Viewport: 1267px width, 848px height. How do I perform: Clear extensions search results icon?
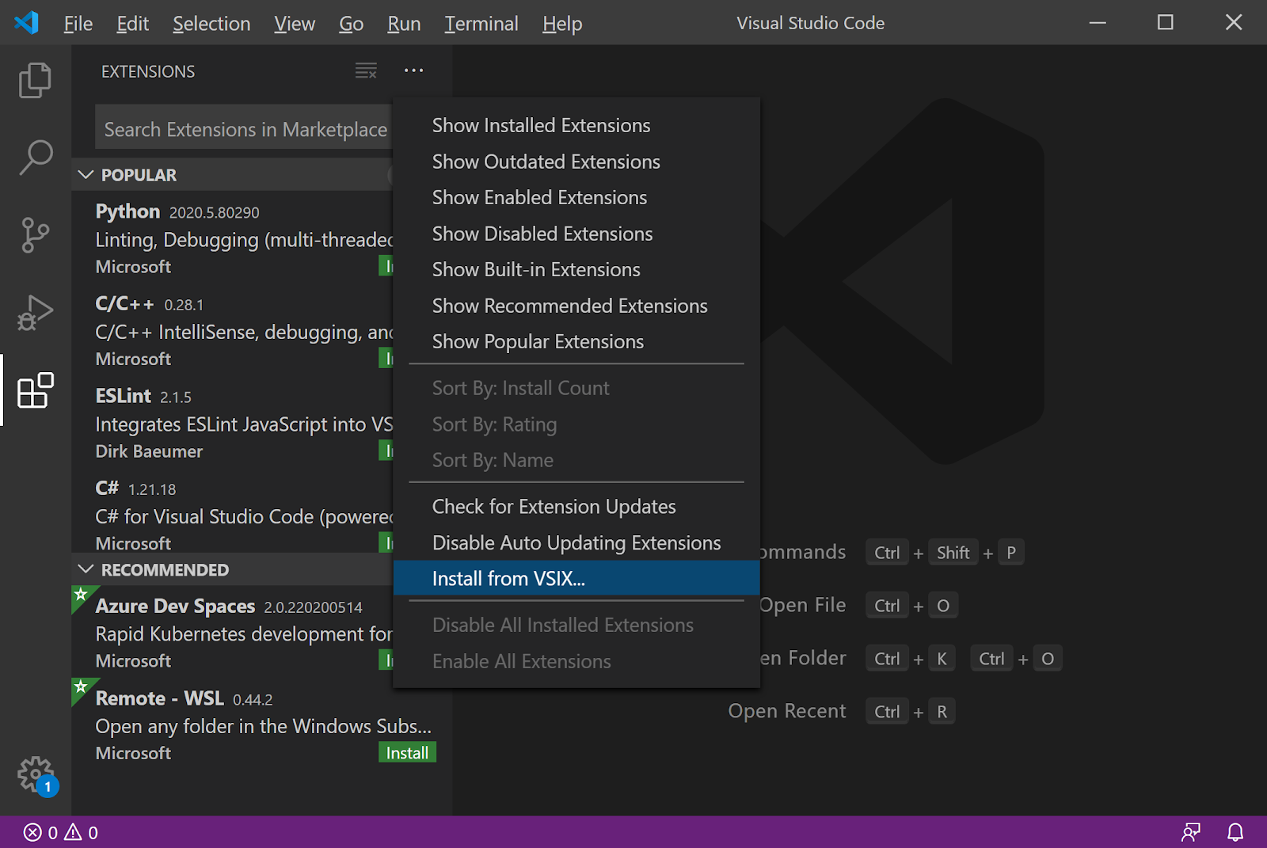366,71
